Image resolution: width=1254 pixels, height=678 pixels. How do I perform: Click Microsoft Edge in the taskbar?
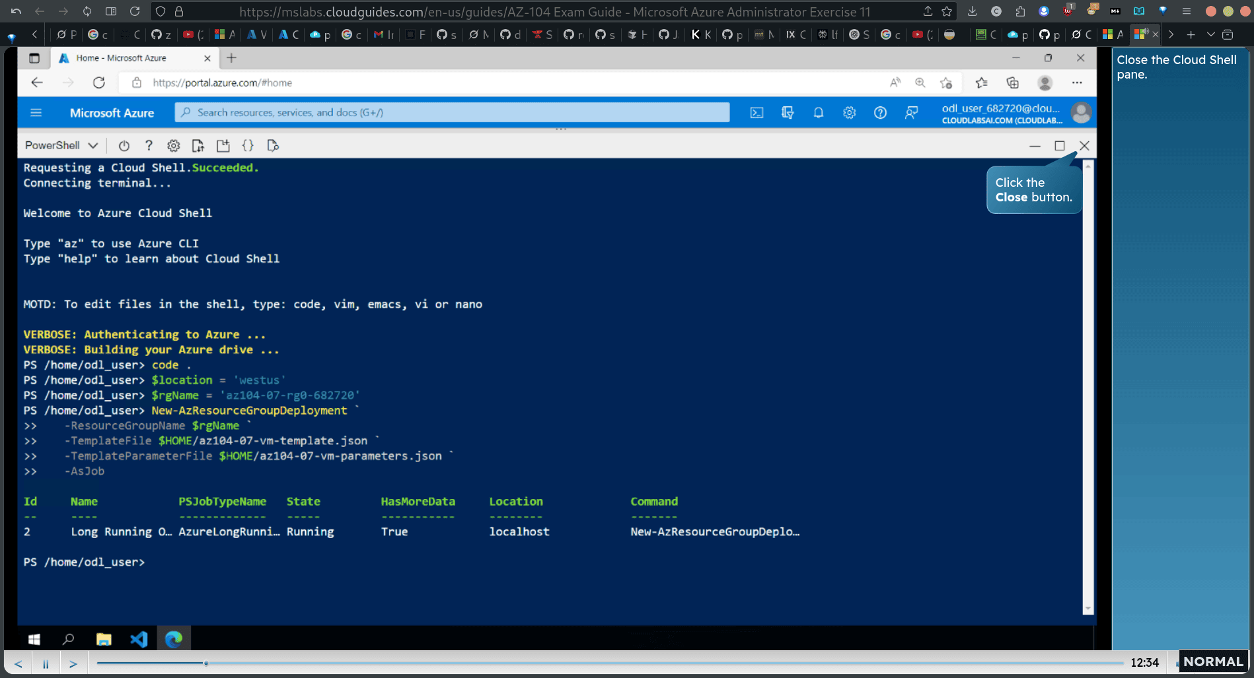pyautogui.click(x=174, y=639)
